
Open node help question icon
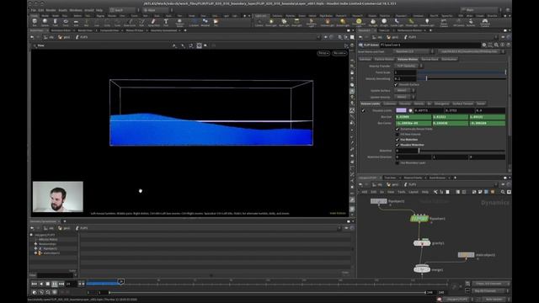click(509, 45)
